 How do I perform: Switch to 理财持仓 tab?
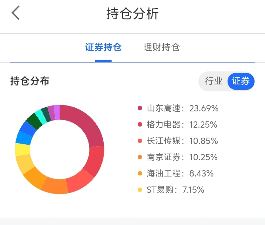click(161, 47)
